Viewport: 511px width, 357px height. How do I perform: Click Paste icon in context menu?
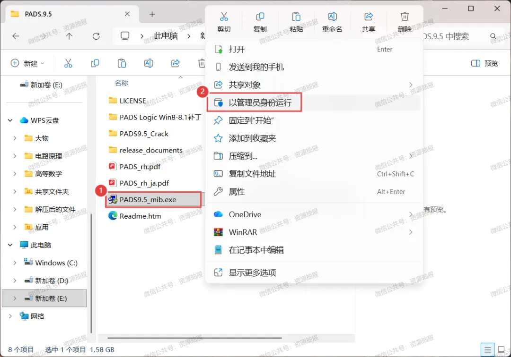coord(296,22)
